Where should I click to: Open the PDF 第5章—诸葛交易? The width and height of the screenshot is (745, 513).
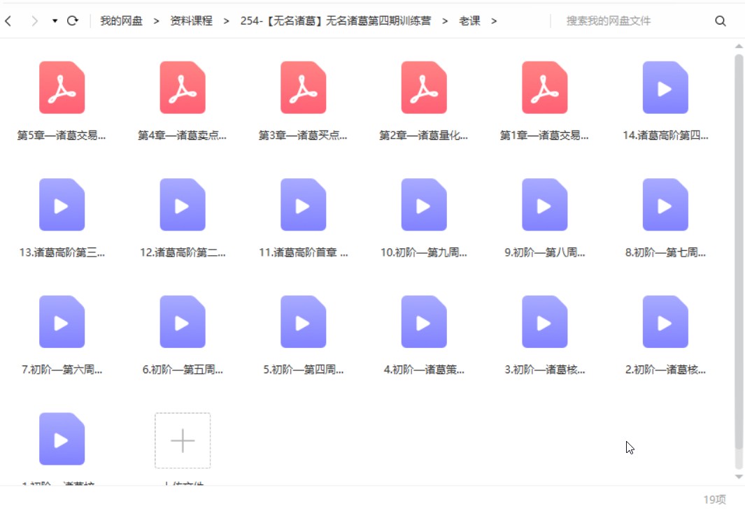click(x=62, y=87)
